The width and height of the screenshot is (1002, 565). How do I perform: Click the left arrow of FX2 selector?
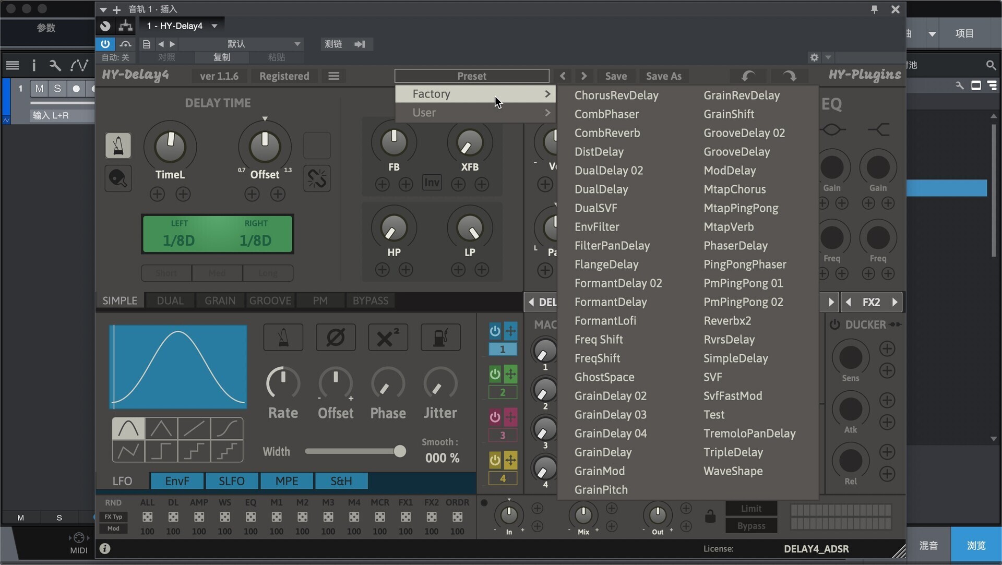[x=849, y=302]
